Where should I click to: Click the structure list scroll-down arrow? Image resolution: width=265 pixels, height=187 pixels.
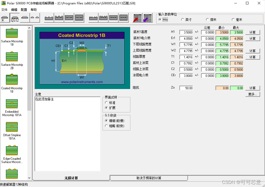[x=29, y=178]
